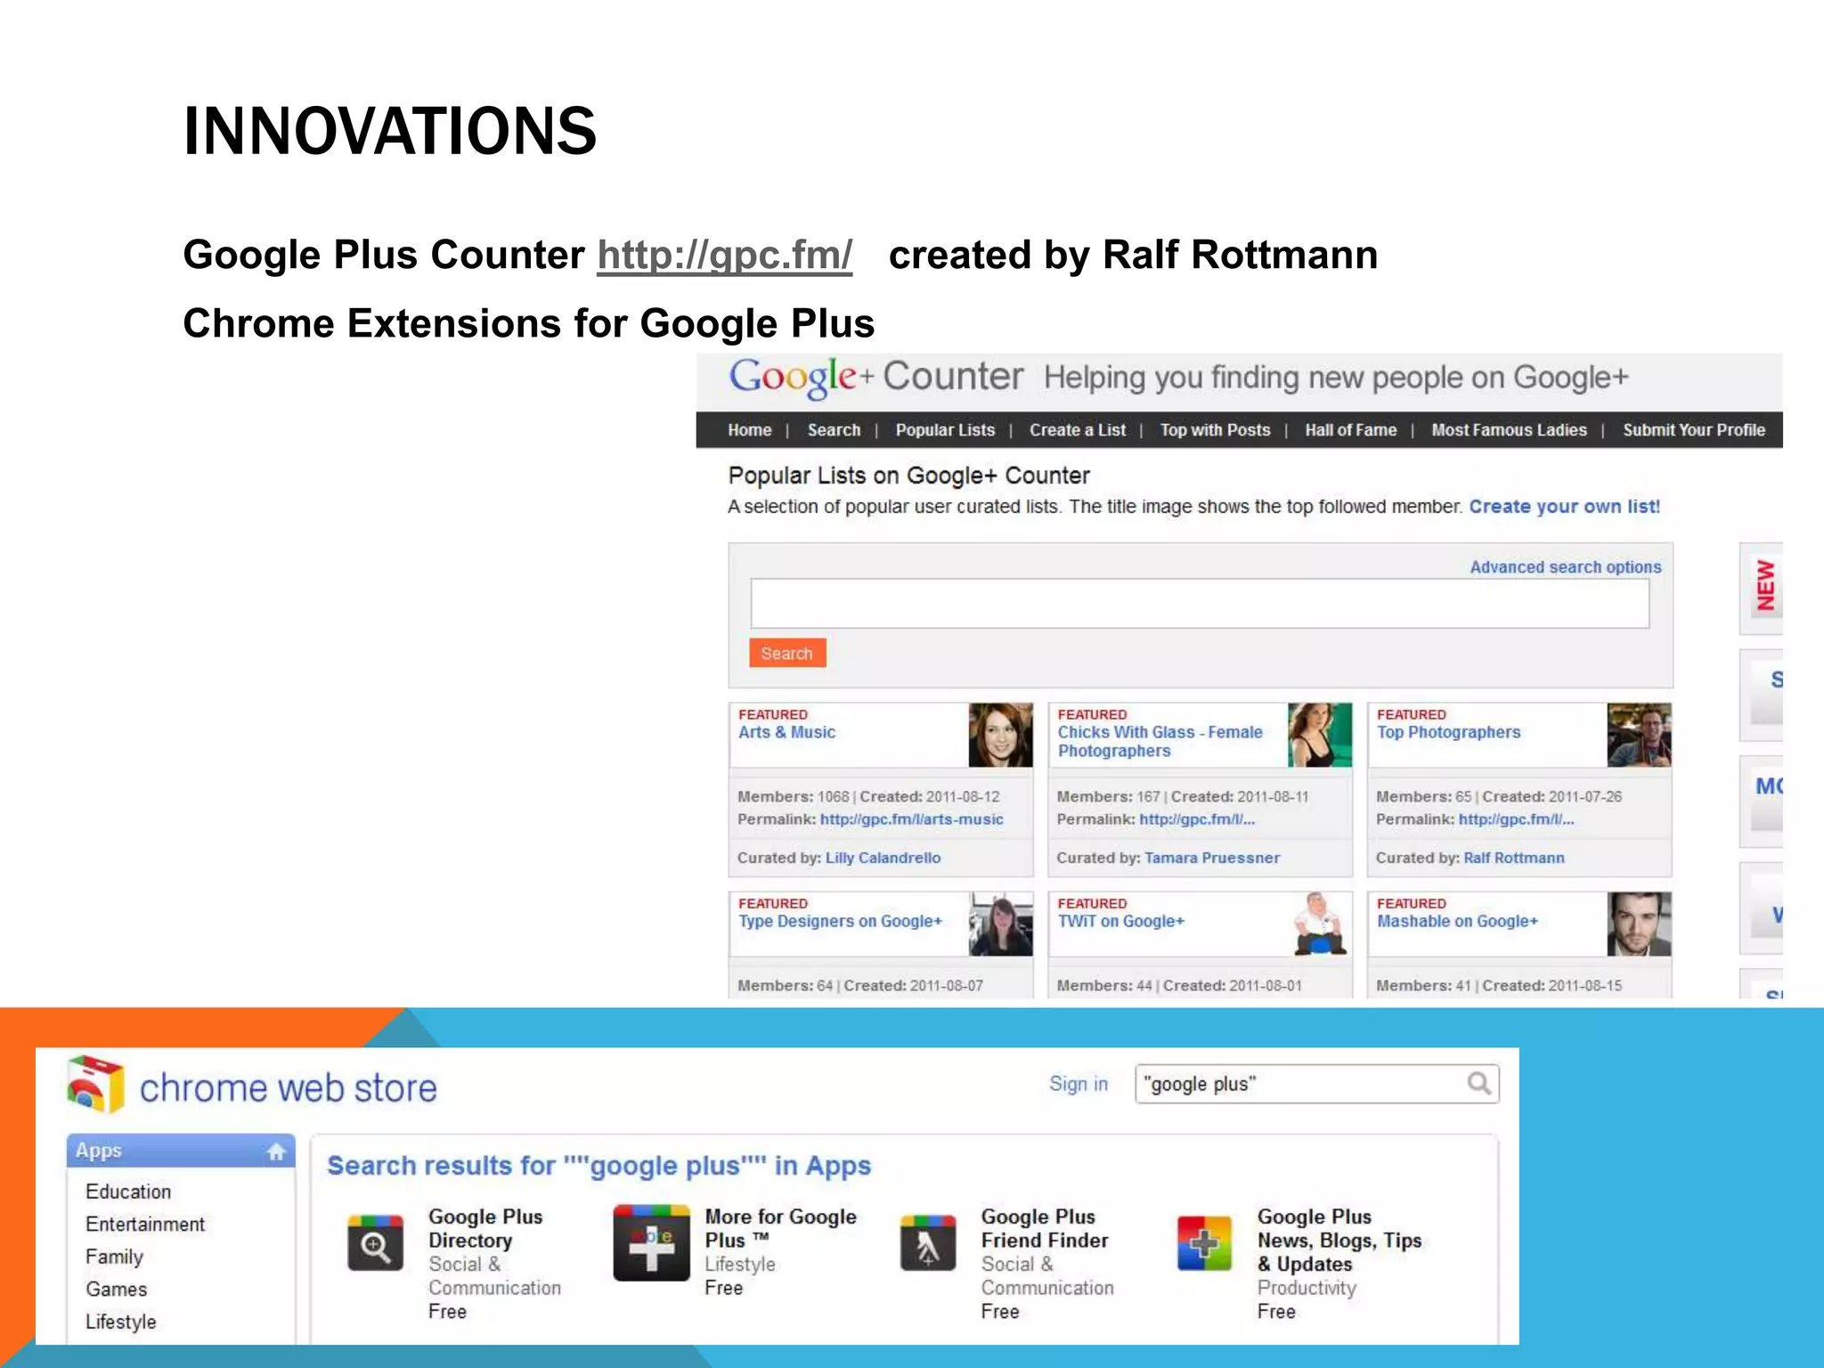Open the Search menu item in the nav bar
Image resolution: width=1824 pixels, height=1368 pixels.
(x=834, y=430)
